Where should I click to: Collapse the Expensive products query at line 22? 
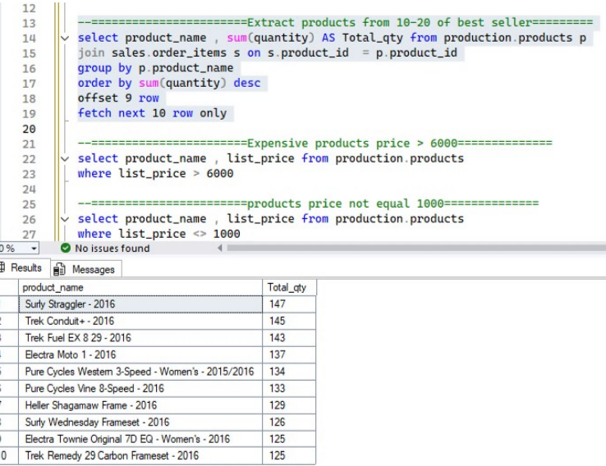point(65,159)
